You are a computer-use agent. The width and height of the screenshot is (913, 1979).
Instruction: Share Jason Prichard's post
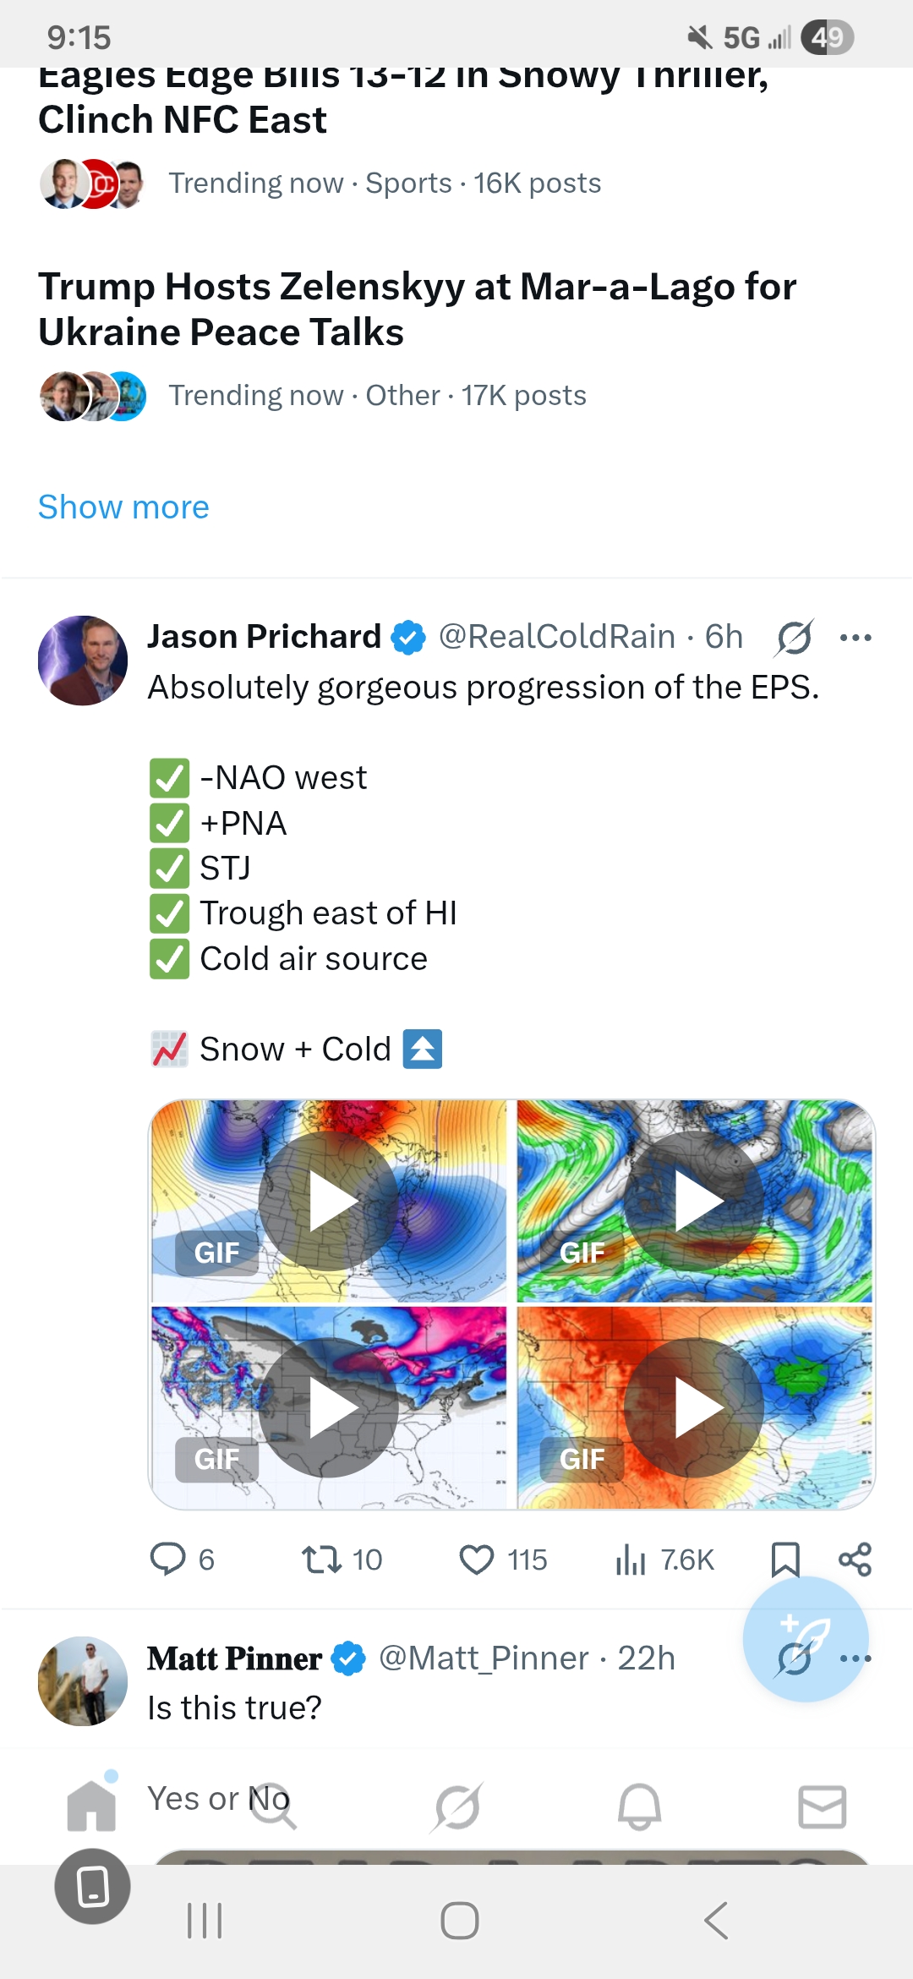[855, 1559]
